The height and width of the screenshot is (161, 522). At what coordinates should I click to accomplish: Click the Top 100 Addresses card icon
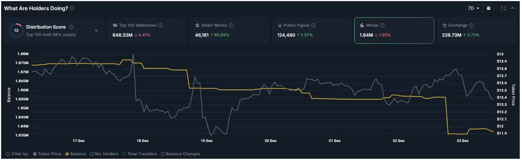115,25
